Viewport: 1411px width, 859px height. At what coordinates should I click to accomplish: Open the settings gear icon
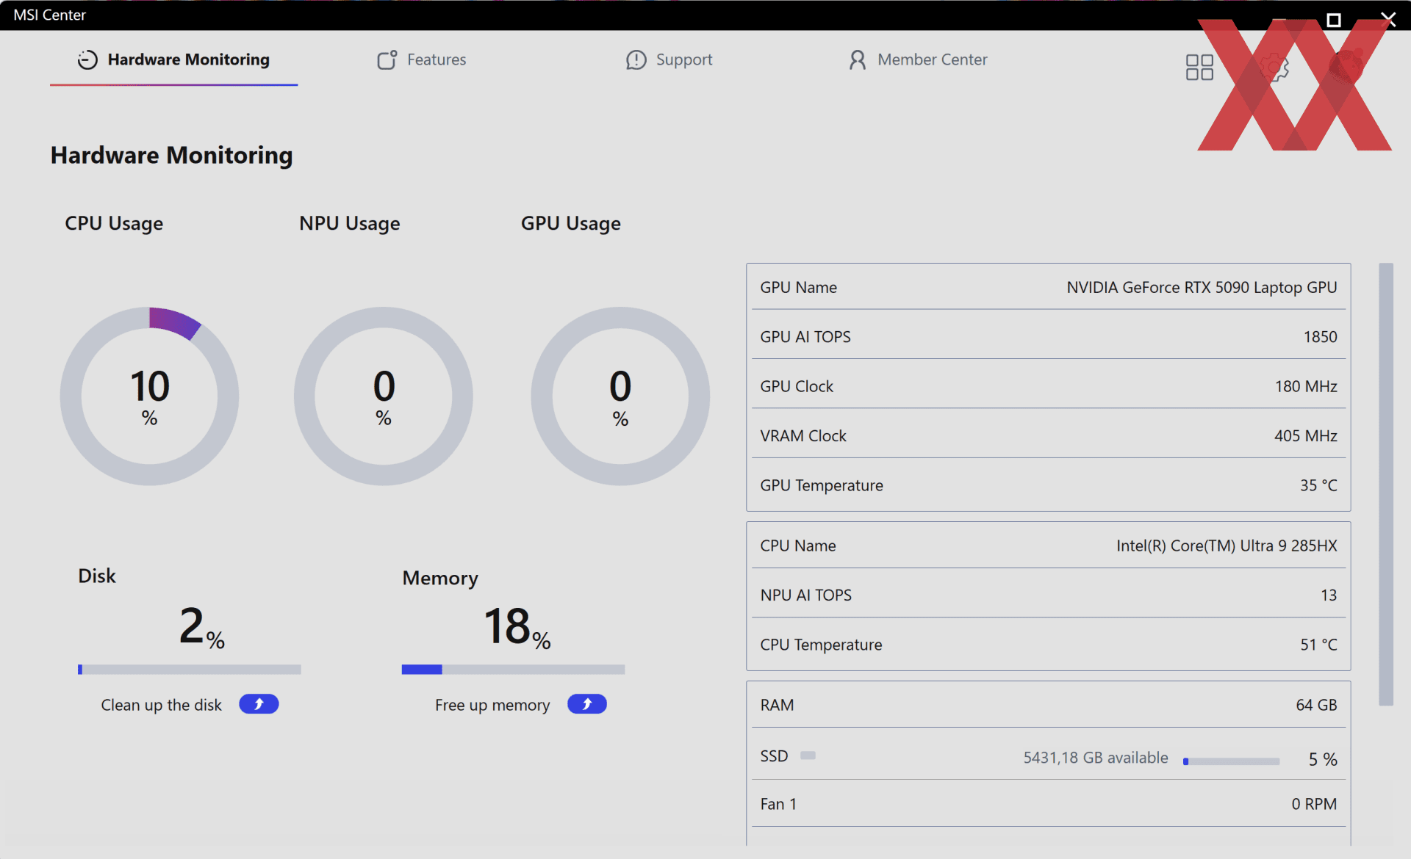tap(1274, 68)
